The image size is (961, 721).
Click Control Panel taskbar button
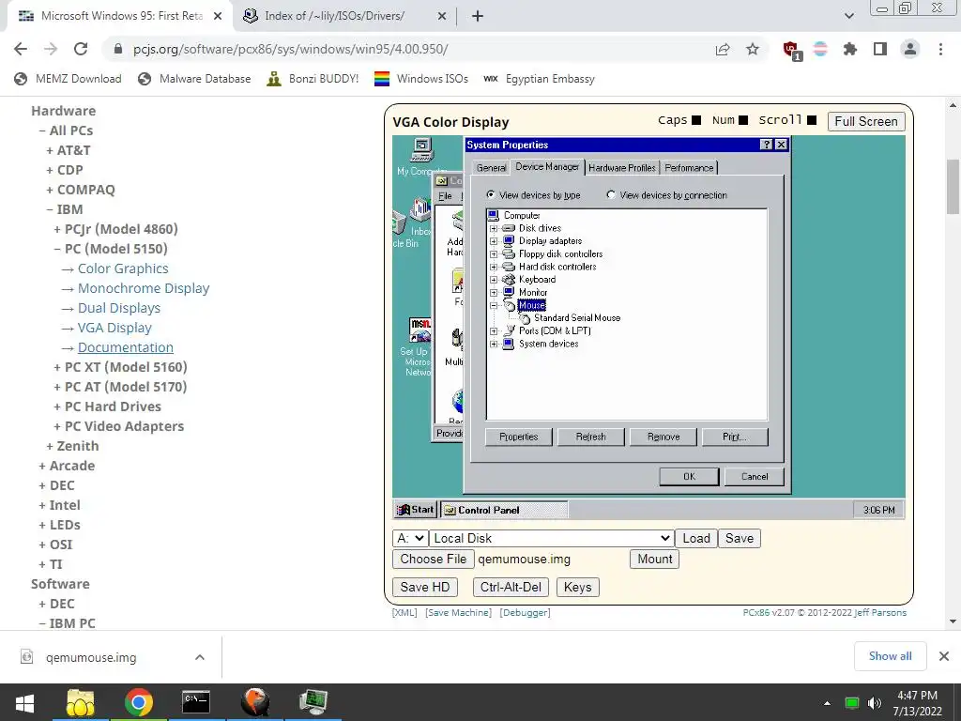click(x=504, y=510)
